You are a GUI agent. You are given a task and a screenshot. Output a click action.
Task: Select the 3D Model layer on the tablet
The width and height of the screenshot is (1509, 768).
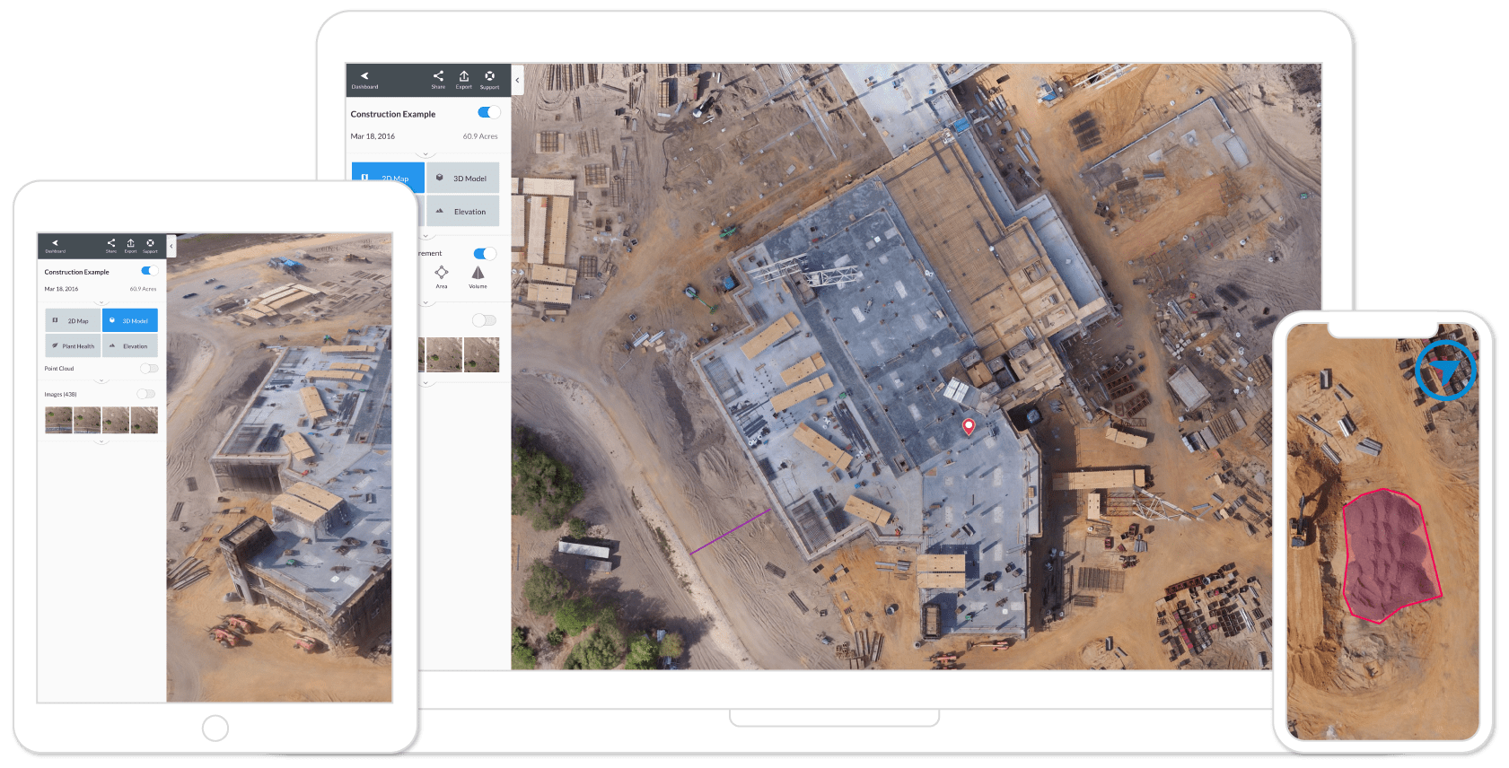pyautogui.click(x=130, y=320)
